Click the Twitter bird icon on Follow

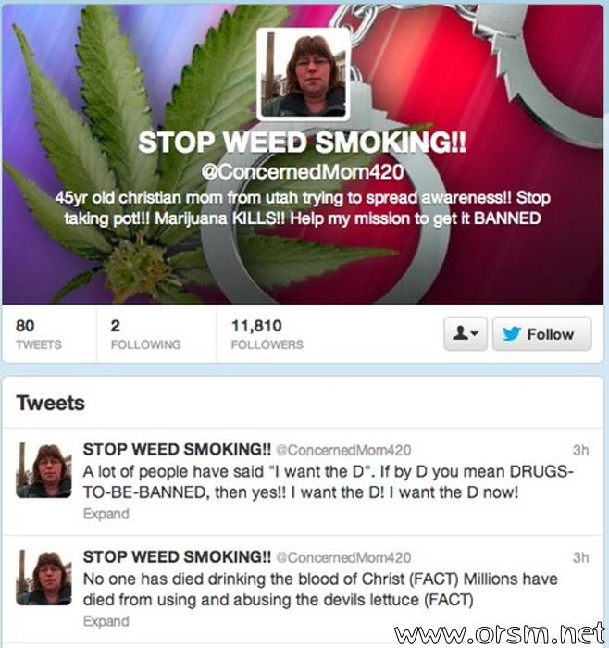512,333
